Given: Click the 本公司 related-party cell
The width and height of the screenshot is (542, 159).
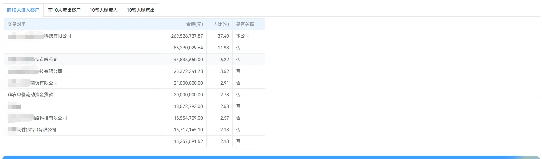Looking at the screenshot, I should (x=243, y=36).
